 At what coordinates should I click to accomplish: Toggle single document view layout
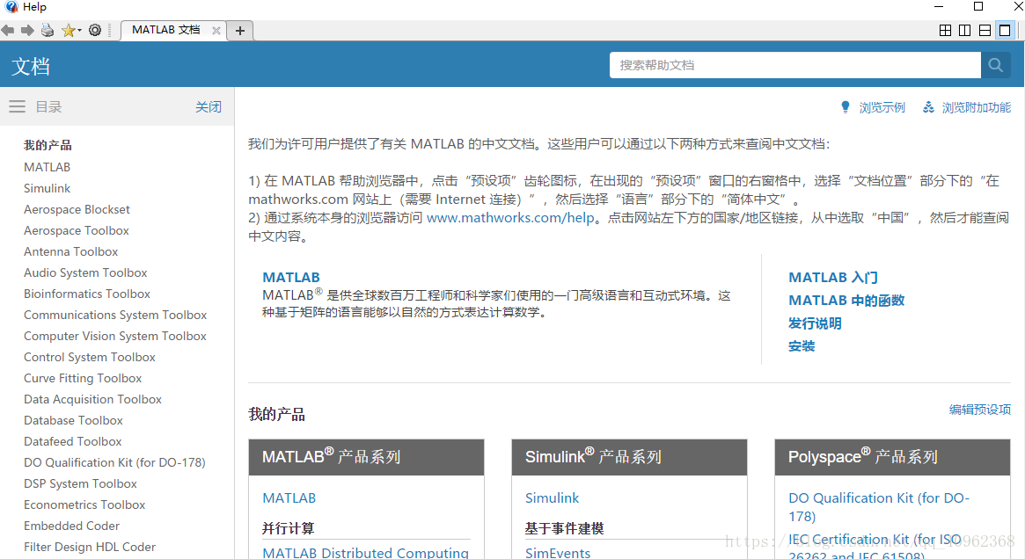point(1004,31)
